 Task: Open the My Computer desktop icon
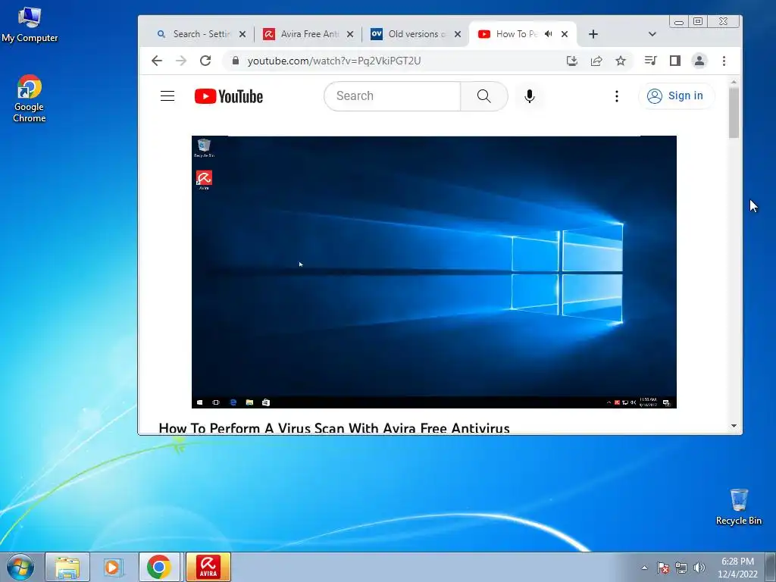30,25
